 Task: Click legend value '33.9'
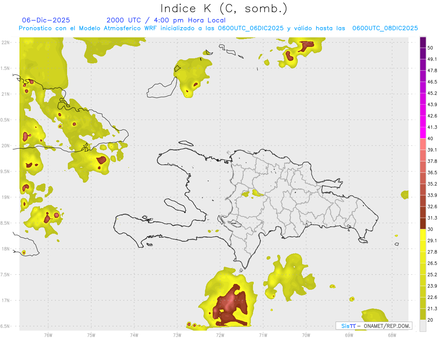[x=432, y=195]
